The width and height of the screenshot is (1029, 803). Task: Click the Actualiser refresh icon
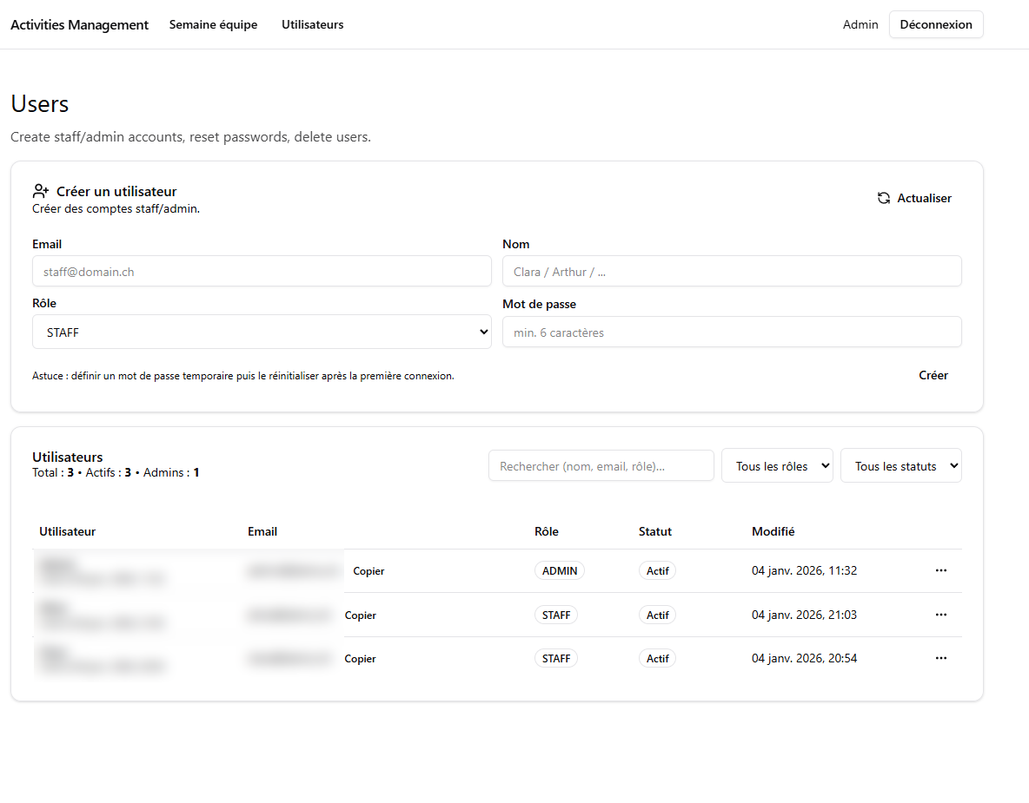pyautogui.click(x=884, y=198)
